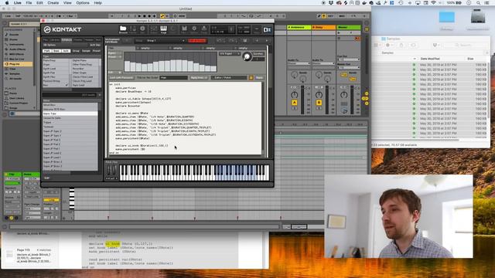Image resolution: width=495 pixels, height=278 pixels.
Task: Open the 1/8 Triplet rate menu
Action: pyautogui.click(x=230, y=54)
